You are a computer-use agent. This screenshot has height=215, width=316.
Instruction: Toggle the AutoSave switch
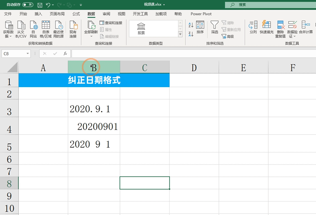[28, 4]
